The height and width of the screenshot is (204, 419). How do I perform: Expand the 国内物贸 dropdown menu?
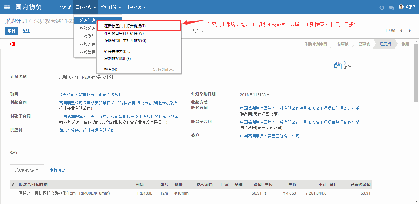86,7
